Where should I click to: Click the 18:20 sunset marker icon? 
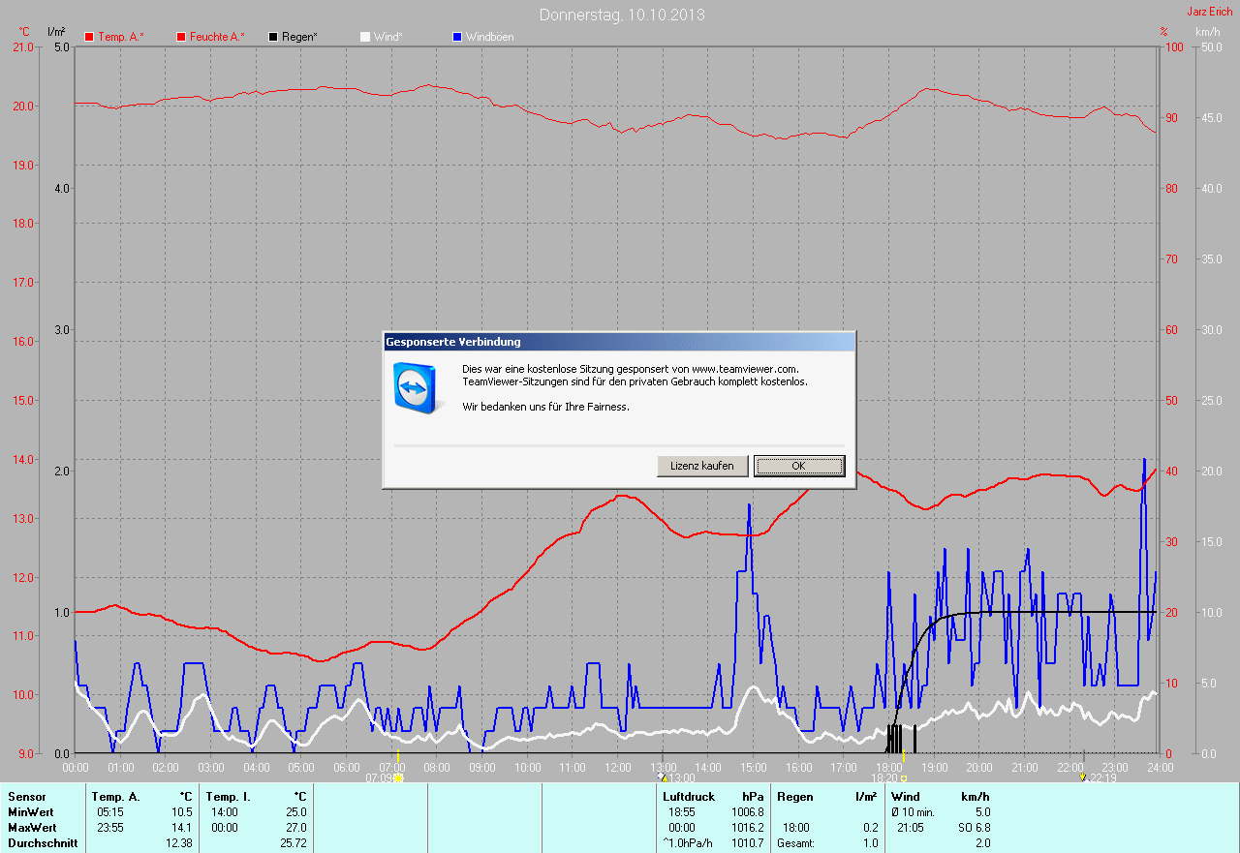pos(903,777)
